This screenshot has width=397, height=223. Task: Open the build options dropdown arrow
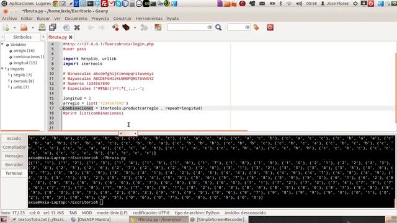click(135, 27)
